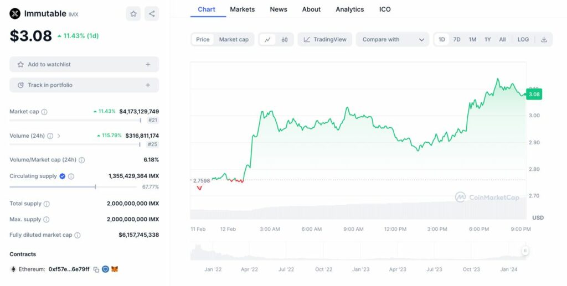567x286 pixels.
Task: Set chart range to 7D
Action: (457, 39)
